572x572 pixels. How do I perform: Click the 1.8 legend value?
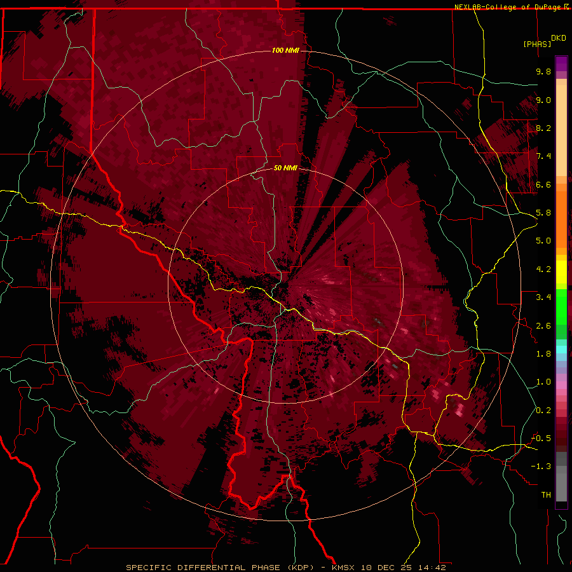pos(543,354)
